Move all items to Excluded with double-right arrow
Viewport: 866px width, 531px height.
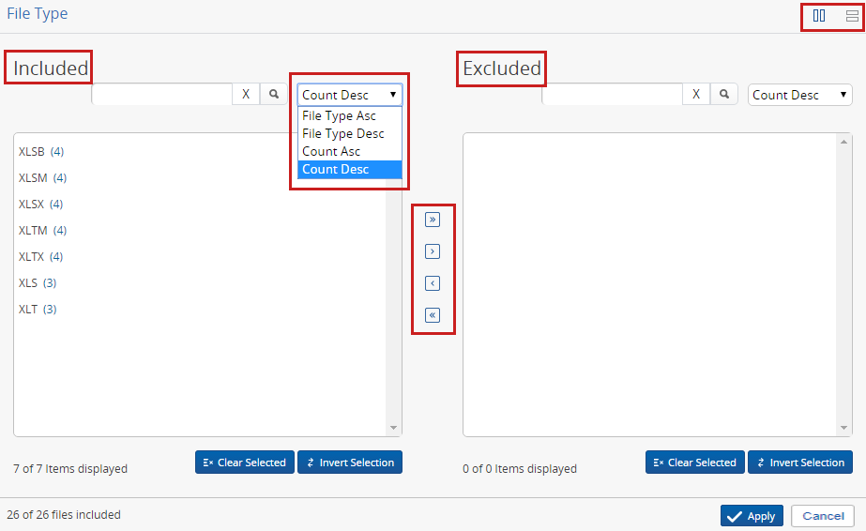[433, 220]
